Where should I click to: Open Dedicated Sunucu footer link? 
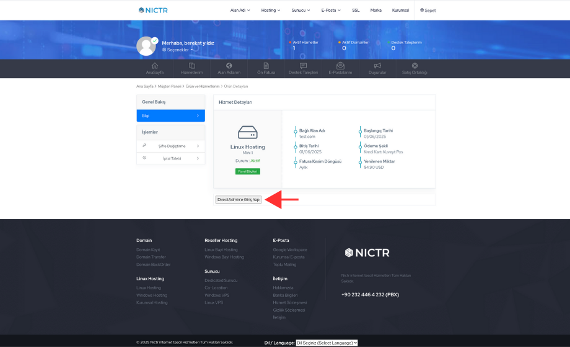pos(221,281)
